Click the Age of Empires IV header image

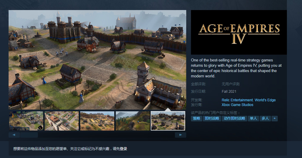click(x=239, y=32)
